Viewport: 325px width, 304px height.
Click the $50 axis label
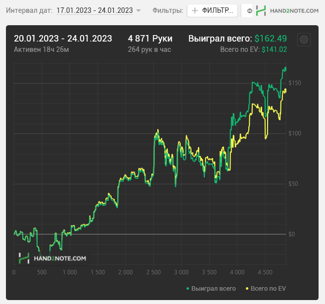coord(293,184)
